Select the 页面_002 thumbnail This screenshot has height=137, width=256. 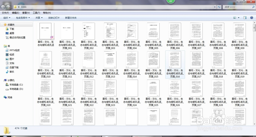pos(89,31)
